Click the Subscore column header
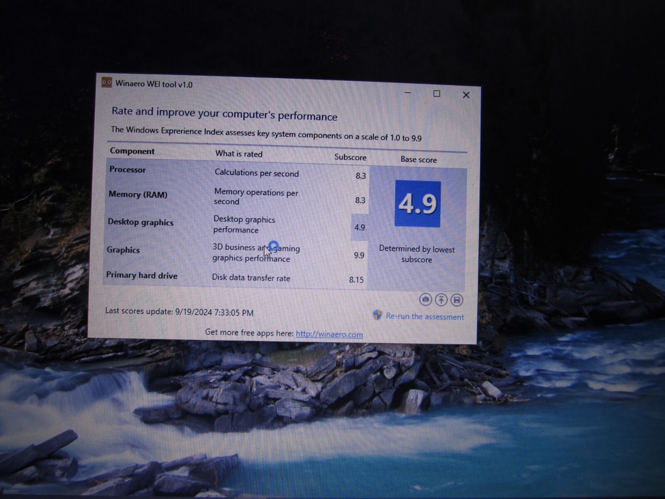665x499 pixels. click(350, 157)
